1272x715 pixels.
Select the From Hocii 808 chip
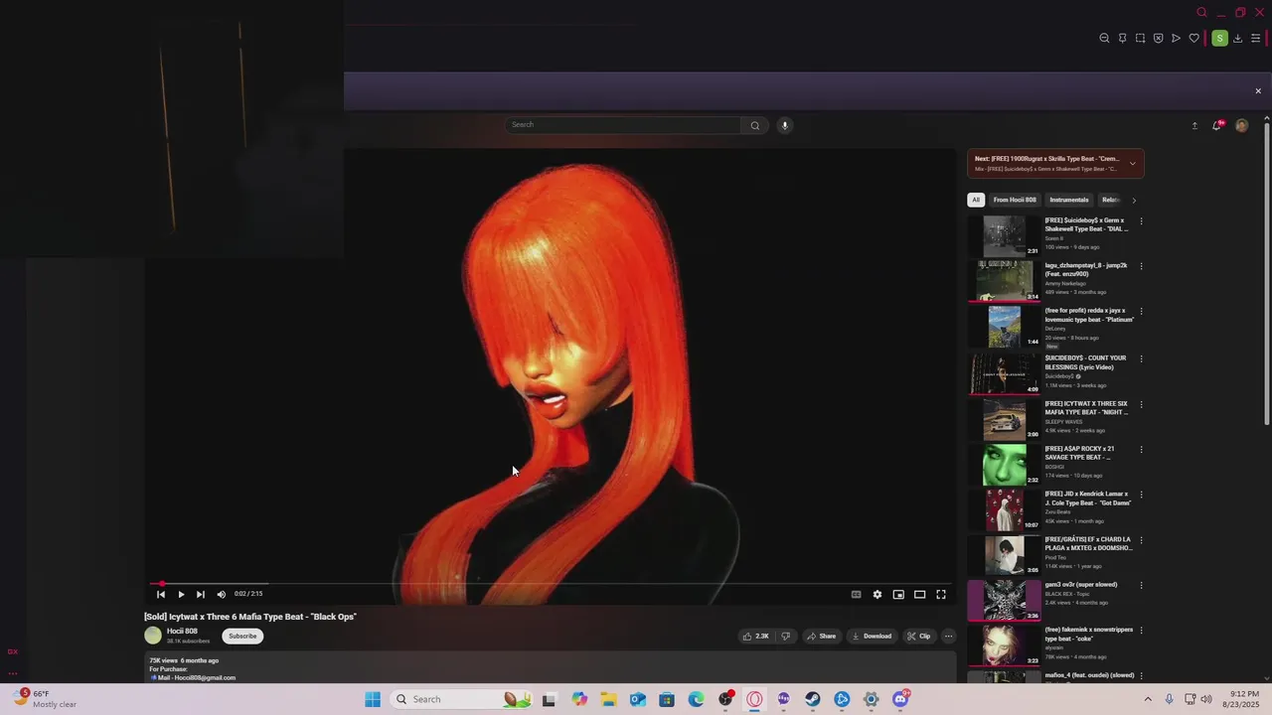(x=1015, y=200)
